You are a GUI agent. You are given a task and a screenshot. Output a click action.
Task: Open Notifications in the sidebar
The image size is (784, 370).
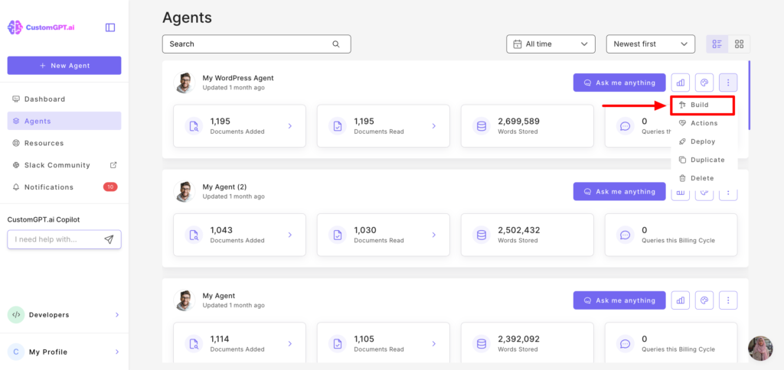tap(49, 187)
